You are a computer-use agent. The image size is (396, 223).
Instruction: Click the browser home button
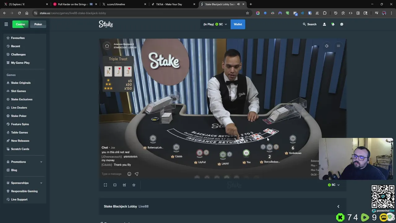click(27, 13)
